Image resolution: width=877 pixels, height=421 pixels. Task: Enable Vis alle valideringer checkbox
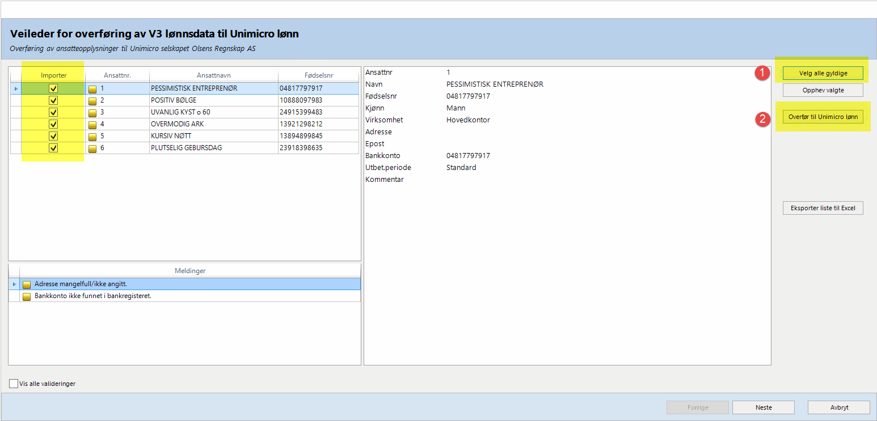click(14, 384)
